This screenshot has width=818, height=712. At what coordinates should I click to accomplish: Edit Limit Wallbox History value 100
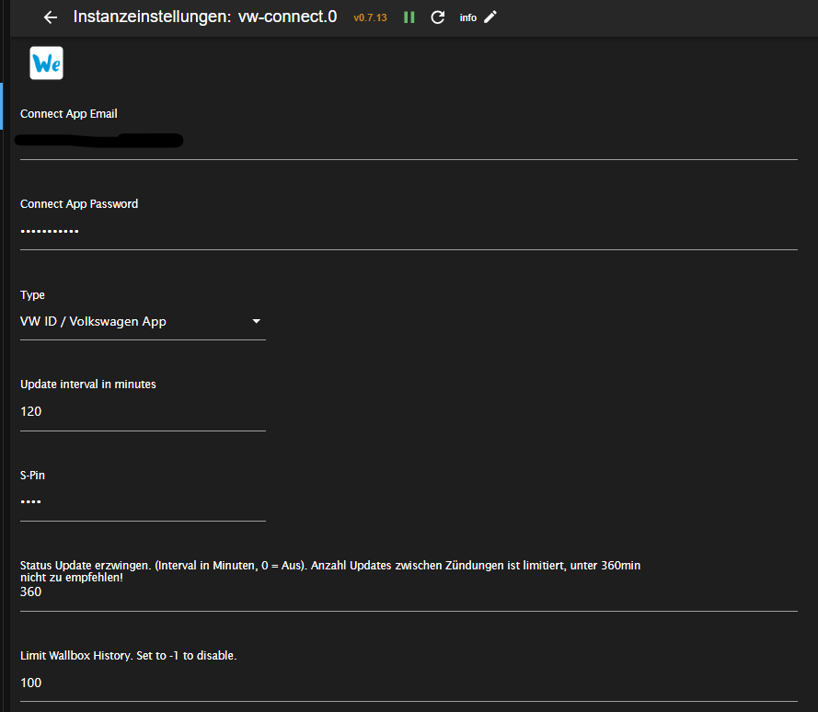coord(409,683)
